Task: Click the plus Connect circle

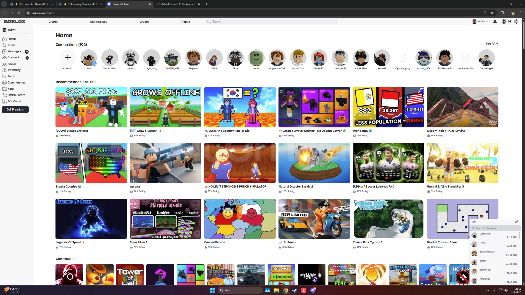Action: pyautogui.click(x=68, y=58)
